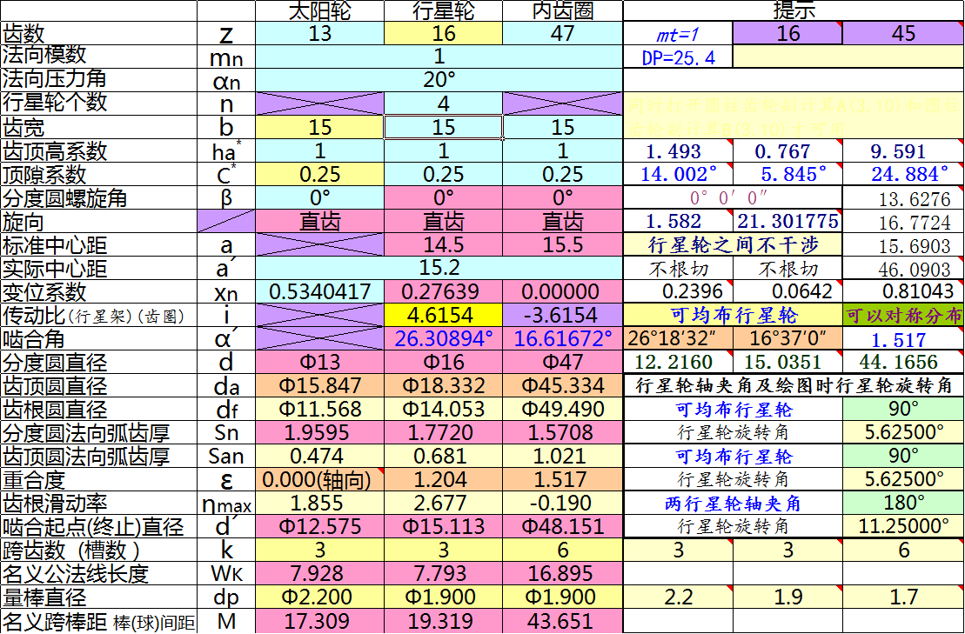Click the Wk value 16.895
Image resolution: width=965 pixels, height=634 pixels.
562,573
